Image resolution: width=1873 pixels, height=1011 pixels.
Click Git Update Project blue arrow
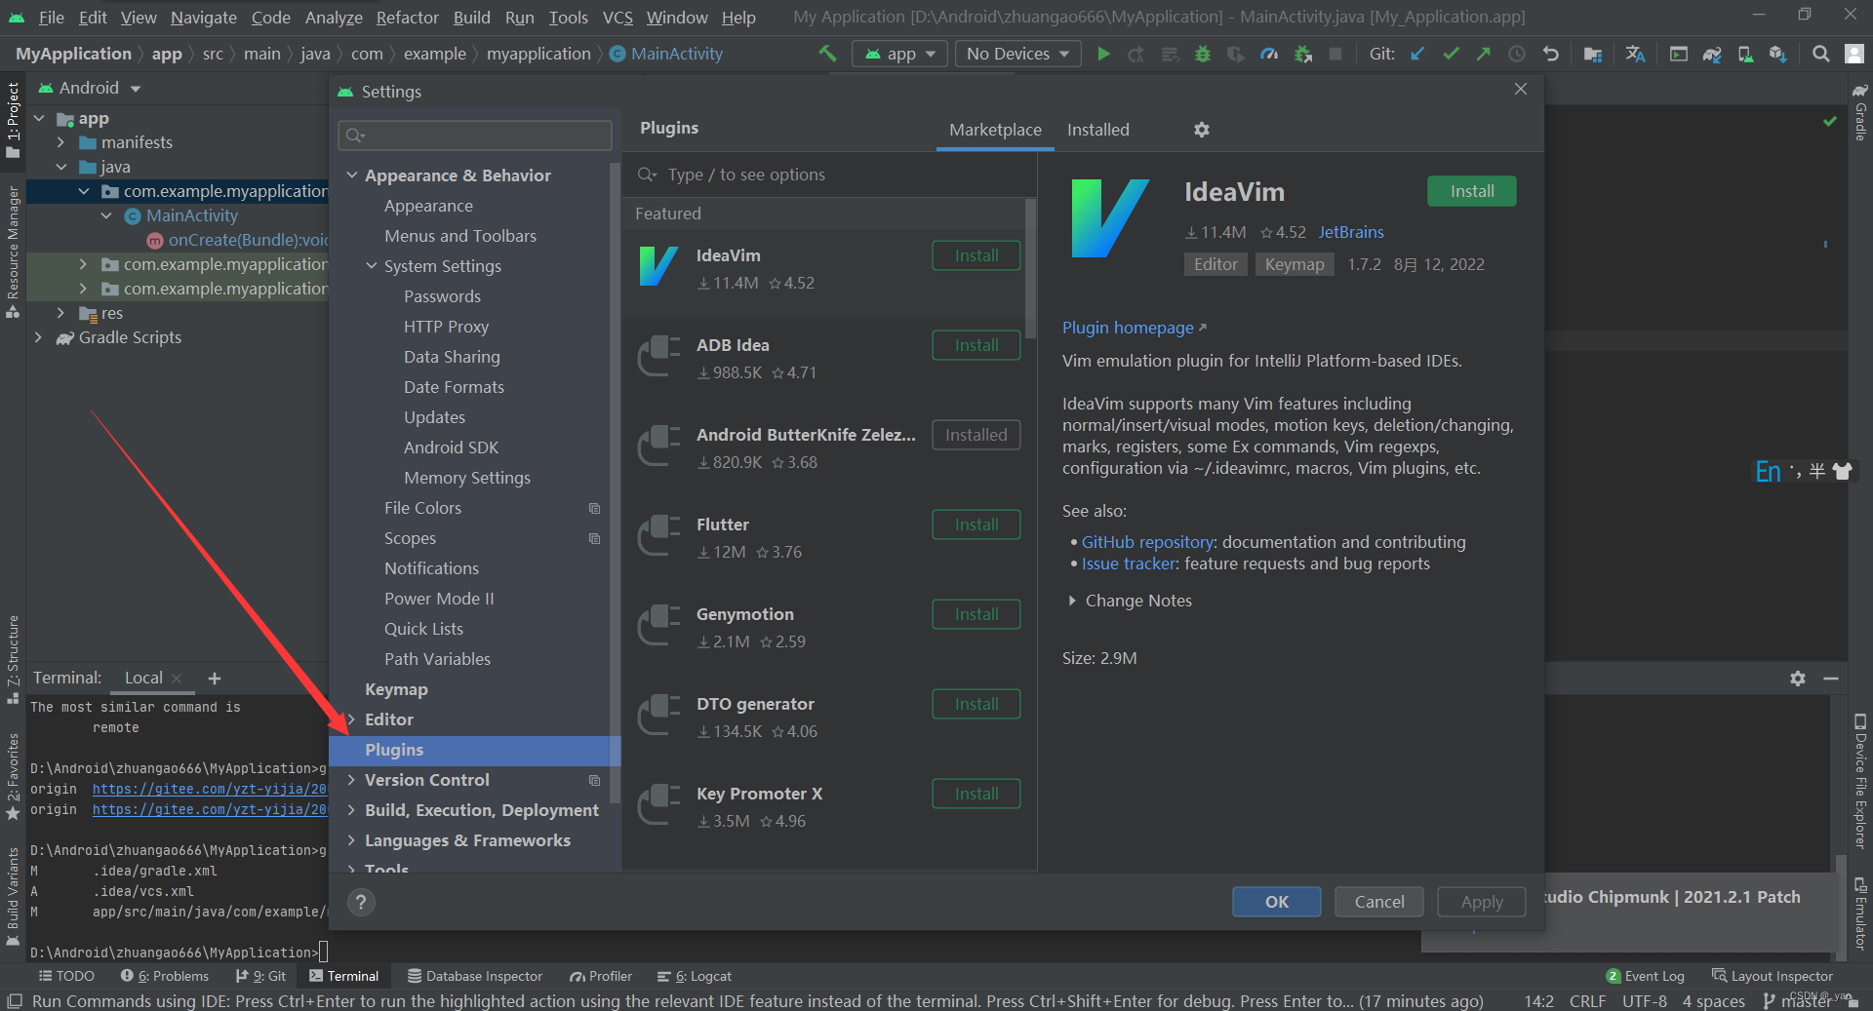pyautogui.click(x=1417, y=54)
